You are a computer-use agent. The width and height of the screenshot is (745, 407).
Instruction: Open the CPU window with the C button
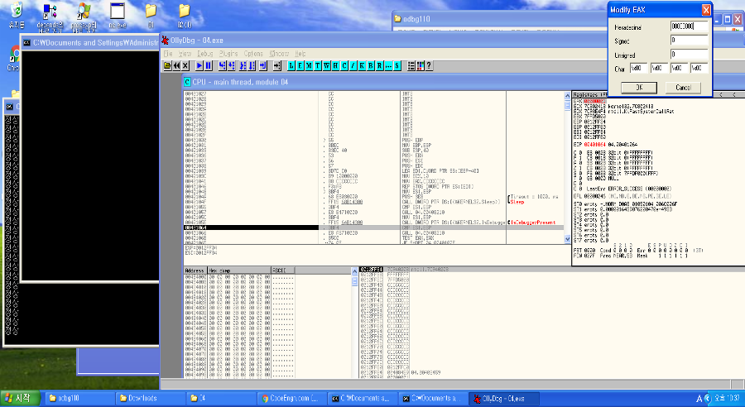[344, 65]
